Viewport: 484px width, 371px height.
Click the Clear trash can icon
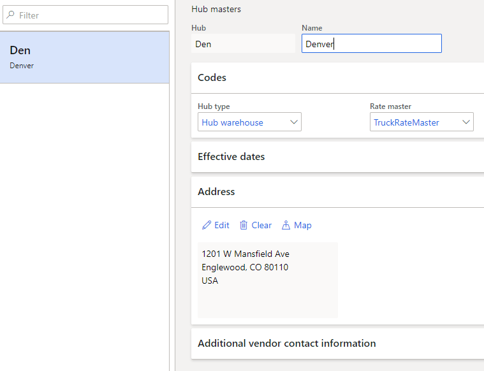[244, 225]
